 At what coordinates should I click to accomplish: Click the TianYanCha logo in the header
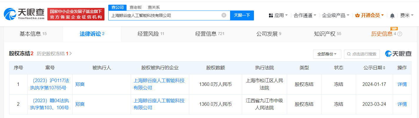click(24, 14)
